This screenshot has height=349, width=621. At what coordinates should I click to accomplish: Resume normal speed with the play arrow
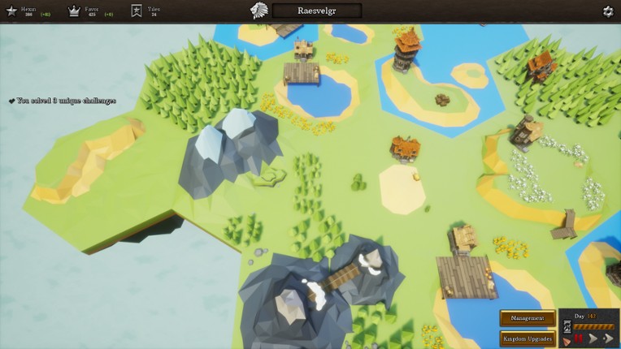[x=593, y=338]
